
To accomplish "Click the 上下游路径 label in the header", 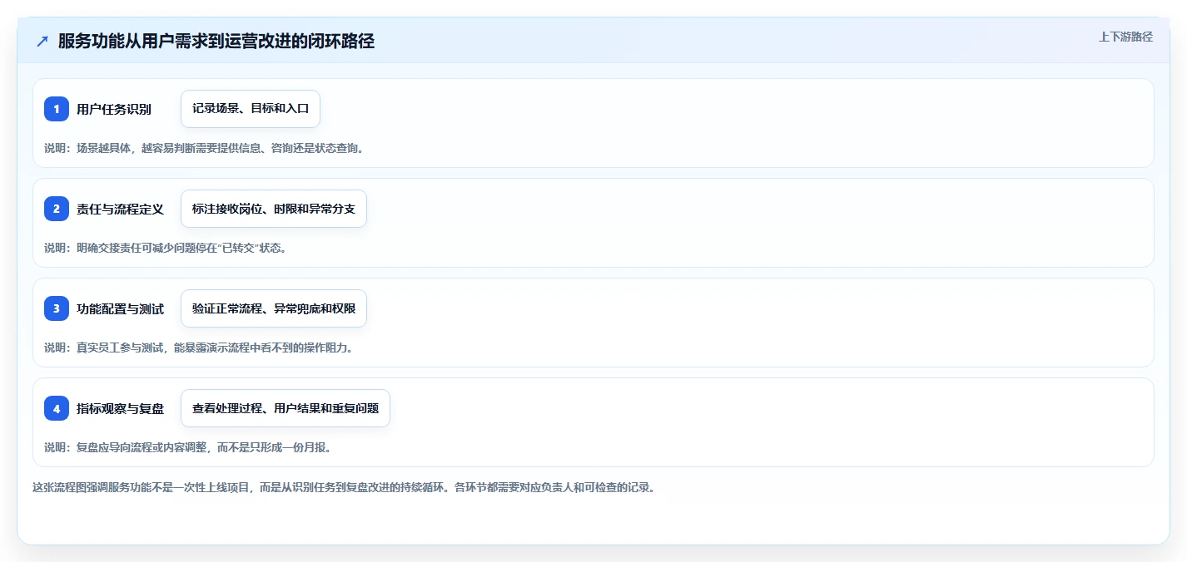I will (x=1125, y=37).
